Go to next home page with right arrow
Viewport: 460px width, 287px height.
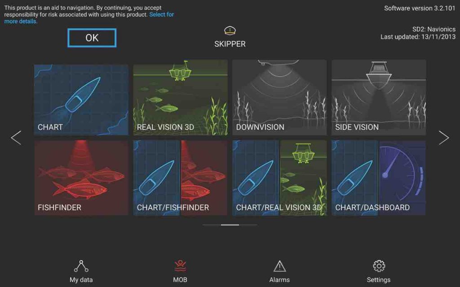(444, 138)
